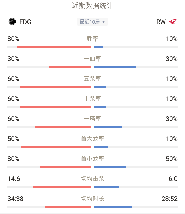
Task: Click EDG's 14.6 average kills value
Action: [14, 179]
